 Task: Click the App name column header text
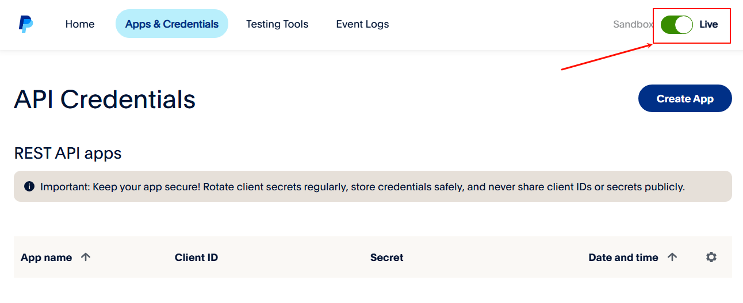pyautogui.click(x=46, y=258)
